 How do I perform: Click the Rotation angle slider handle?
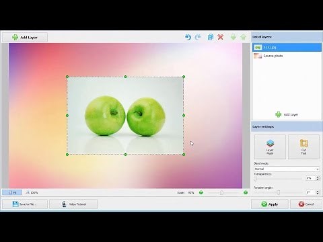pyautogui.click(x=279, y=192)
